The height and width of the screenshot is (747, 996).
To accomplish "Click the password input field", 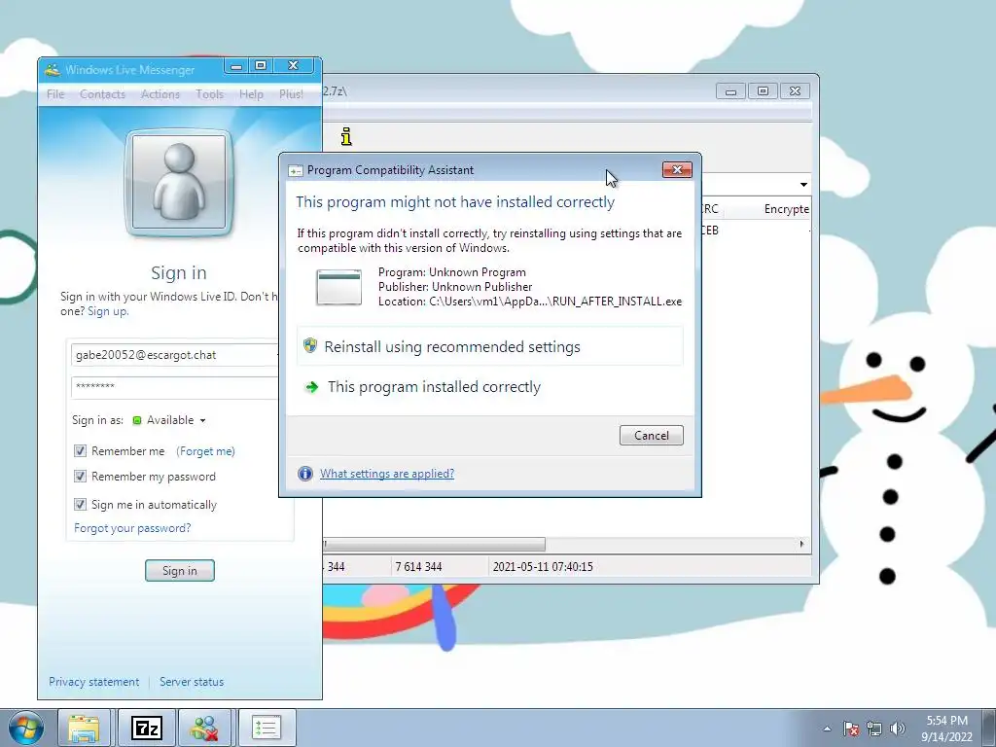I will pyautogui.click(x=175, y=387).
